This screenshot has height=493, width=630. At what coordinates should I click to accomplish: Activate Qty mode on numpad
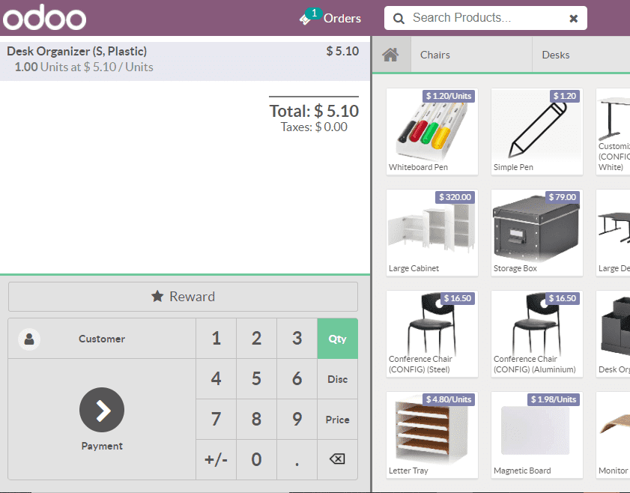tap(338, 339)
